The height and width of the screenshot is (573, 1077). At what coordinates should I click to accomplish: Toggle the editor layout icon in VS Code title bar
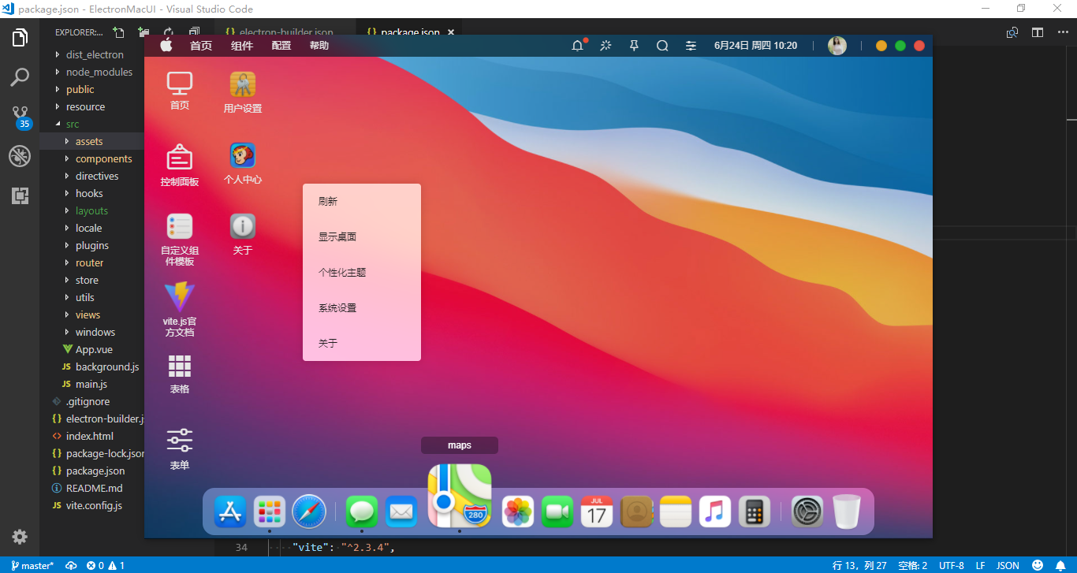pyautogui.click(x=1037, y=32)
